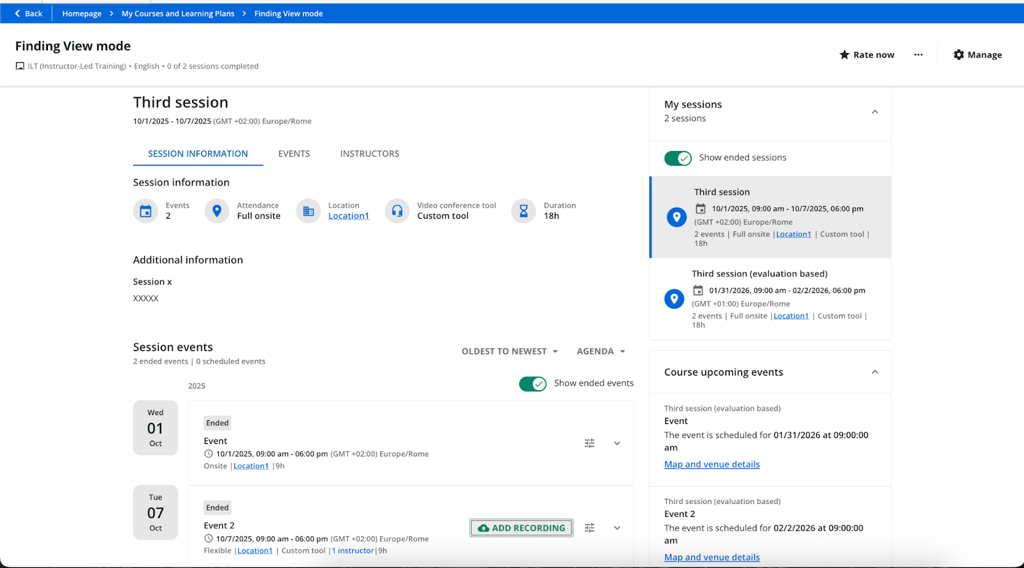Click the Back arrow in breadcrumb bar
Viewport: 1024px width, 568px height.
[x=18, y=13]
